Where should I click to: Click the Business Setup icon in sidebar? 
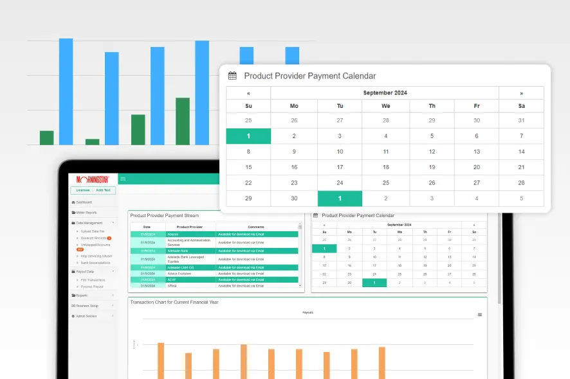click(x=73, y=306)
